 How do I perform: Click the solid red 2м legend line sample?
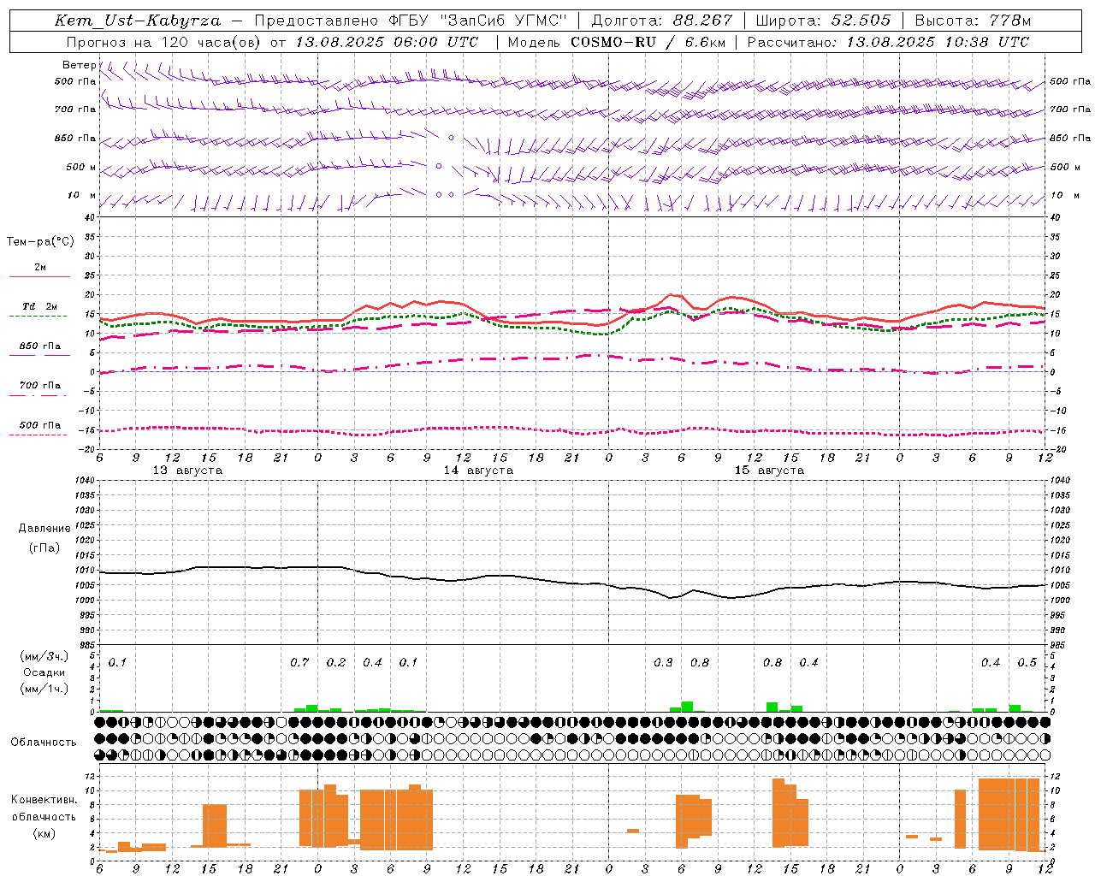click(40, 276)
